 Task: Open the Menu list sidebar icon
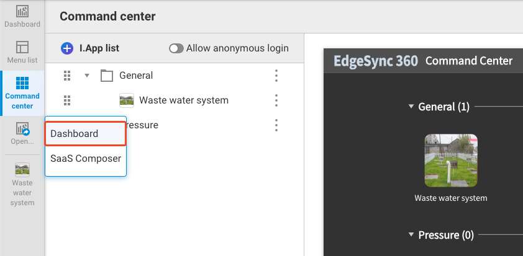[22, 52]
